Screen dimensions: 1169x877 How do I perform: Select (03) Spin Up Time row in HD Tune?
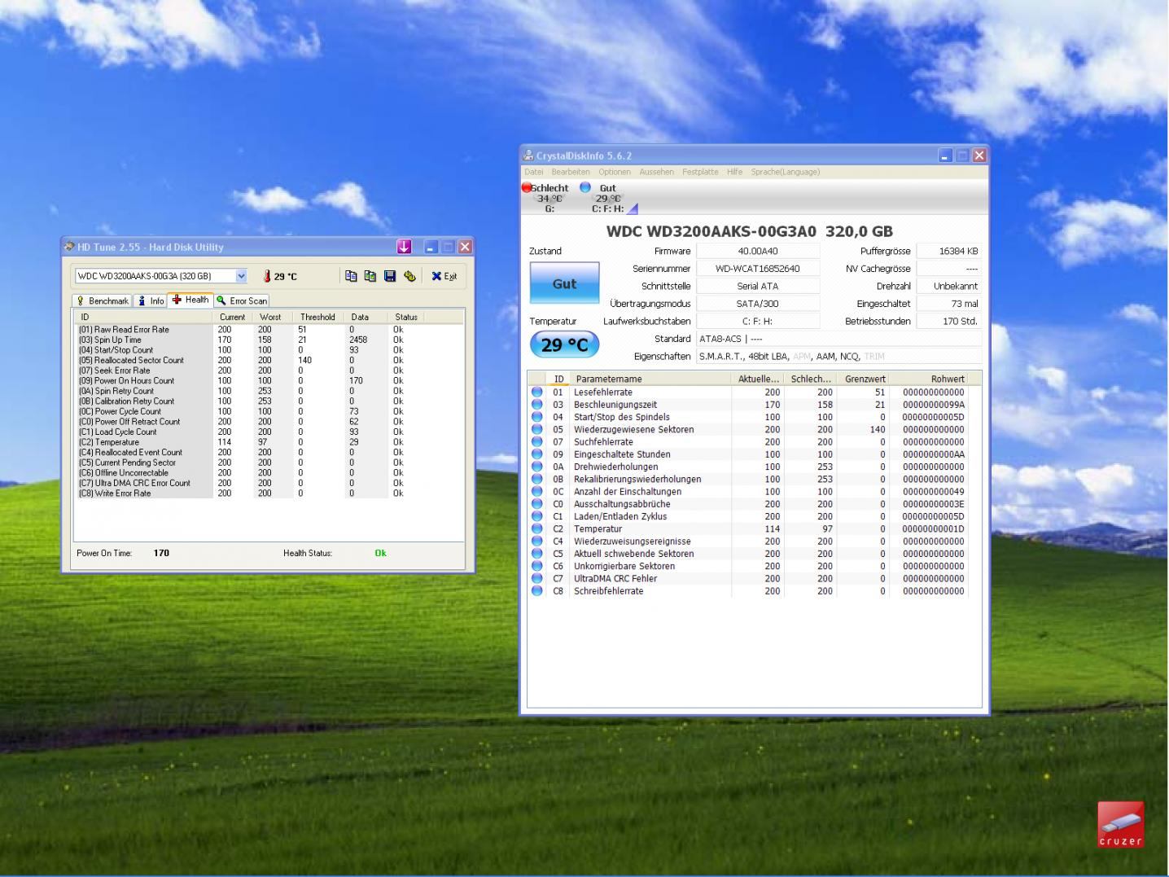pos(269,340)
